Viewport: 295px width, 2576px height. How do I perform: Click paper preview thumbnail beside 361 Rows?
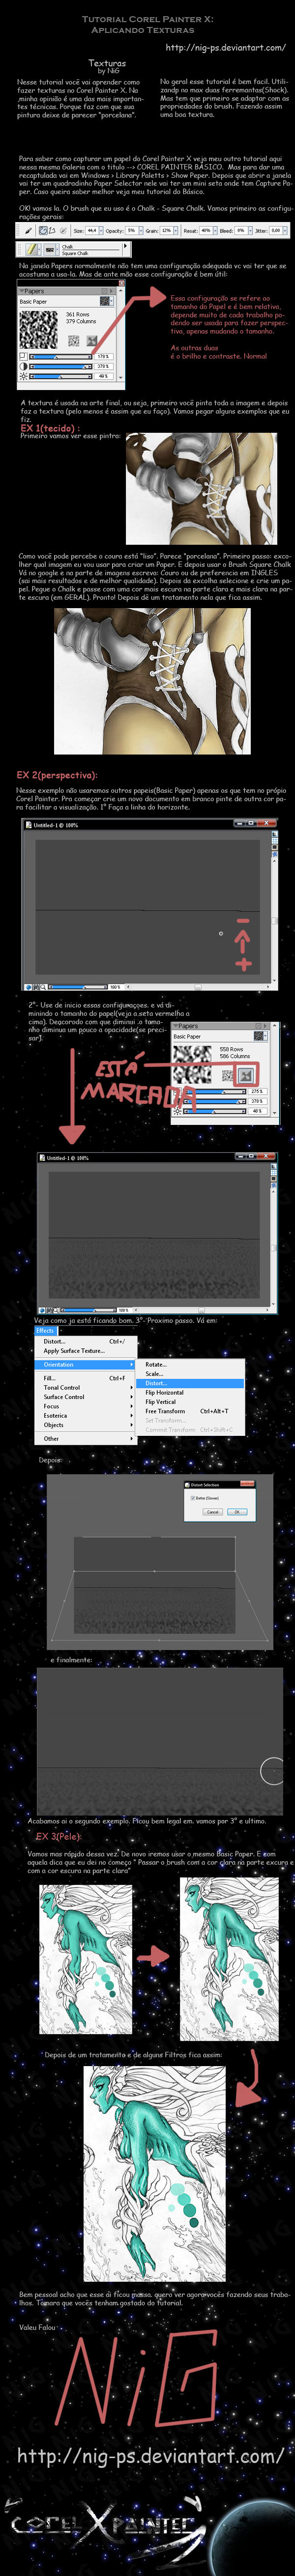pos(39,329)
